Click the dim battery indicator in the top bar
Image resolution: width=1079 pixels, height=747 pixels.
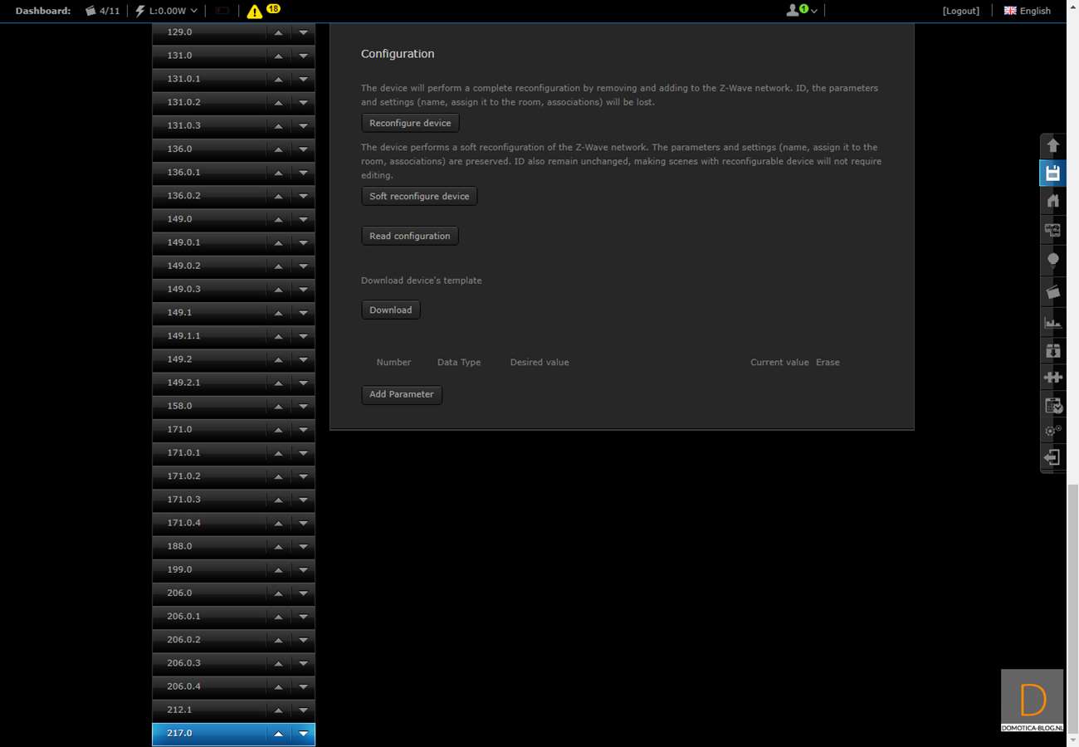pos(222,11)
